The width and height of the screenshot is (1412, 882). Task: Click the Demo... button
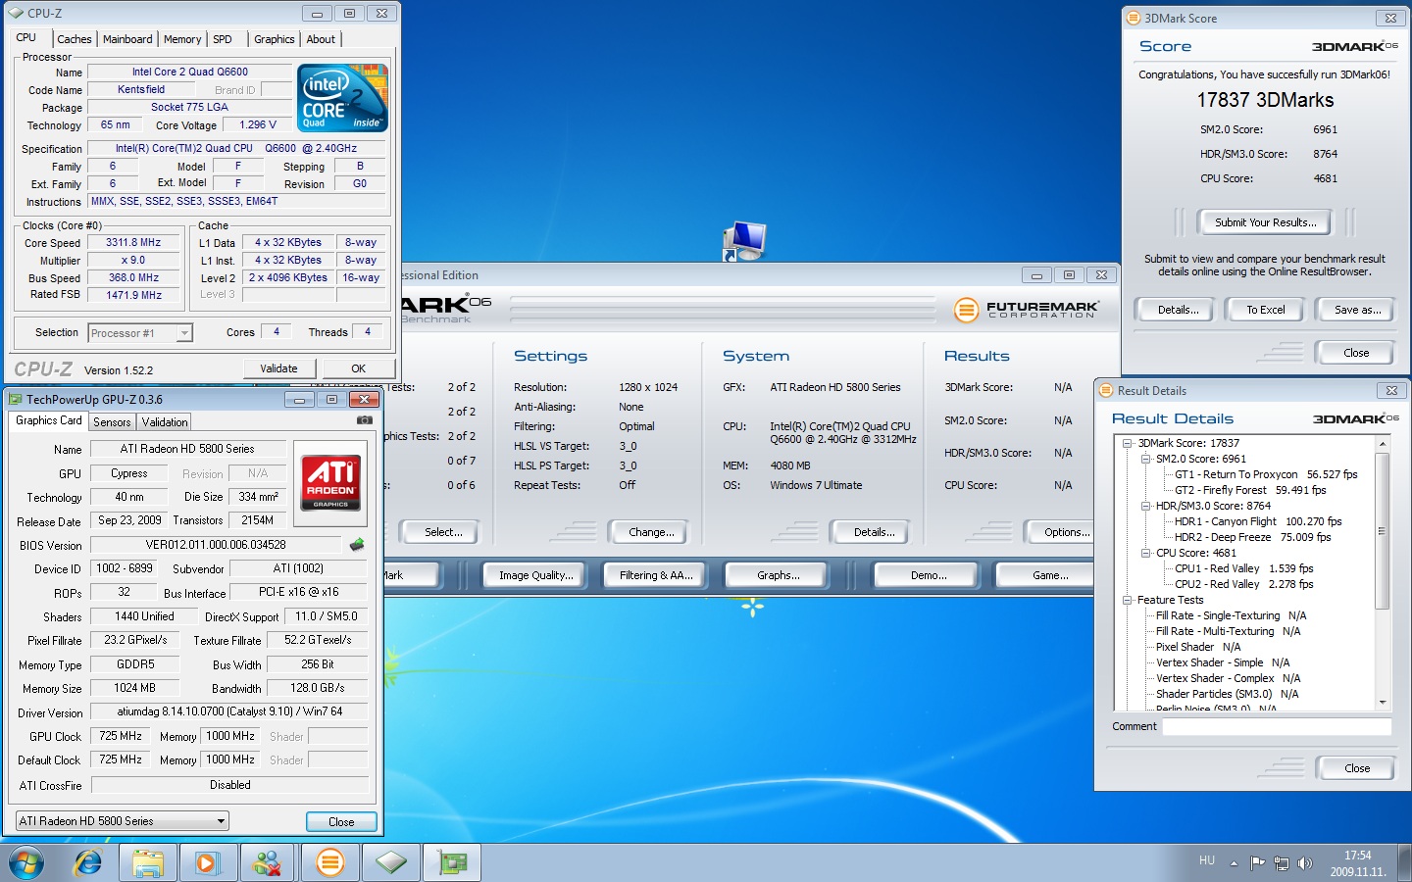929,575
